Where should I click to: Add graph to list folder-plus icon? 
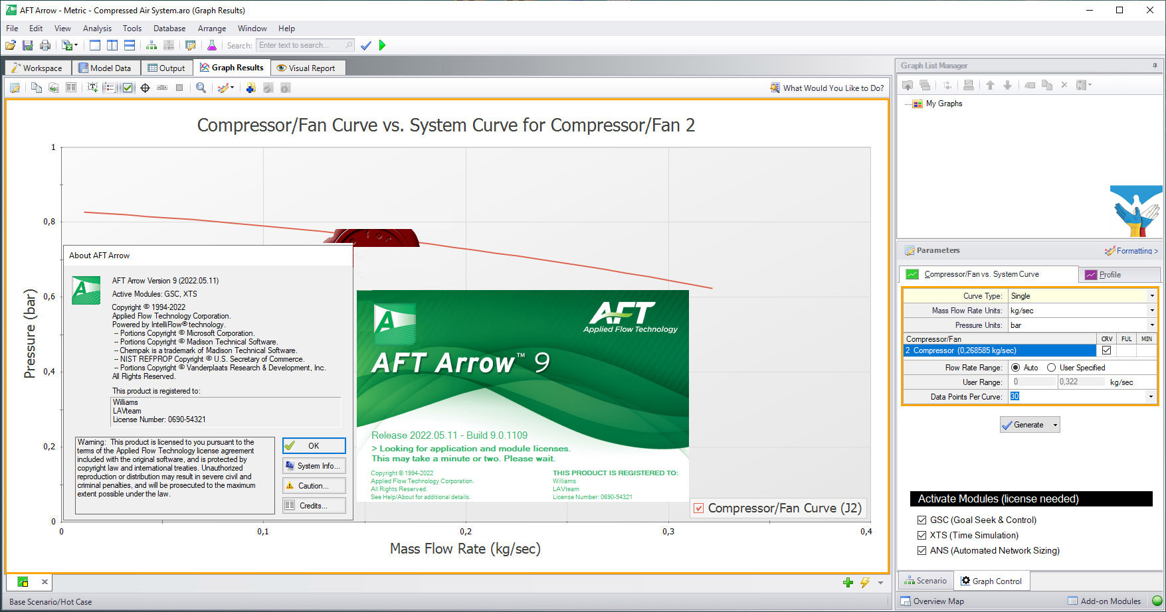tap(250, 88)
